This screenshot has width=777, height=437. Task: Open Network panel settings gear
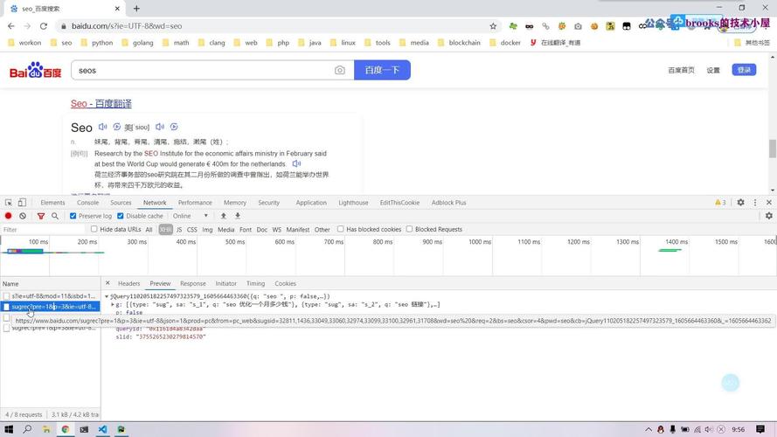tap(769, 216)
